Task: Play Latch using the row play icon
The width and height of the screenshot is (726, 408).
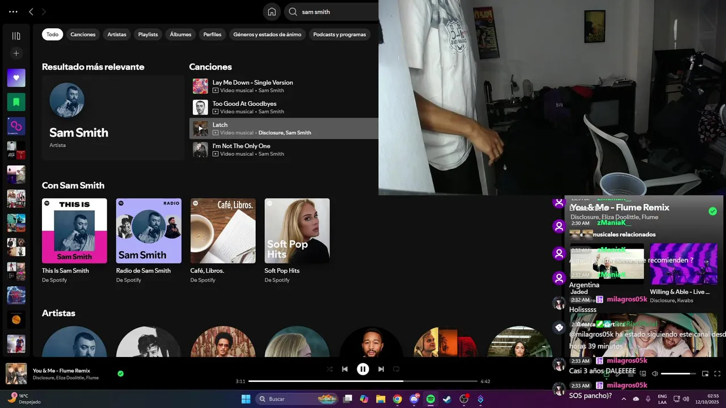Action: (200, 129)
